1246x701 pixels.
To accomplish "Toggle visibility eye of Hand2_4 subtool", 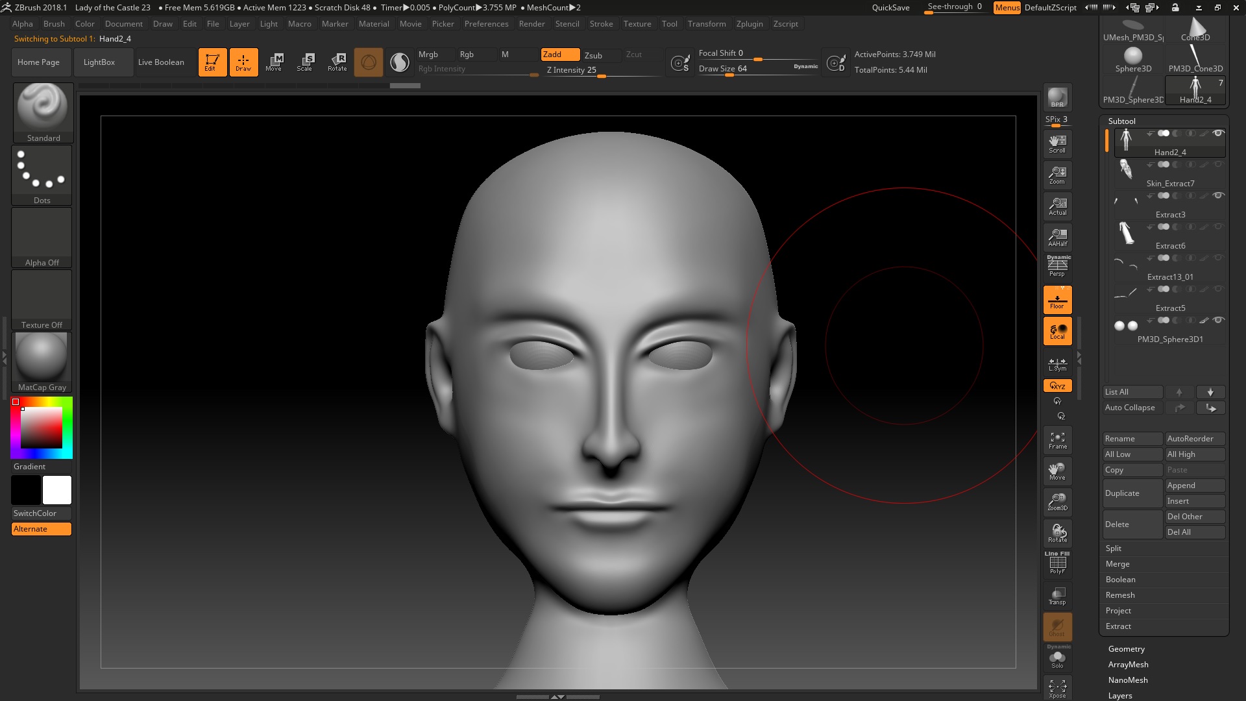I will [x=1219, y=133].
